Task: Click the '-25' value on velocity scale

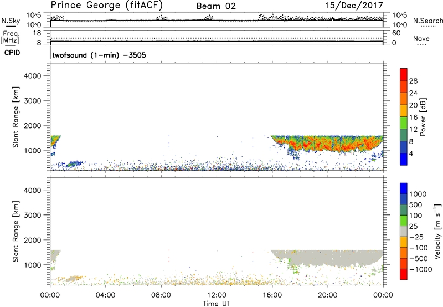Action: [x=416, y=237]
